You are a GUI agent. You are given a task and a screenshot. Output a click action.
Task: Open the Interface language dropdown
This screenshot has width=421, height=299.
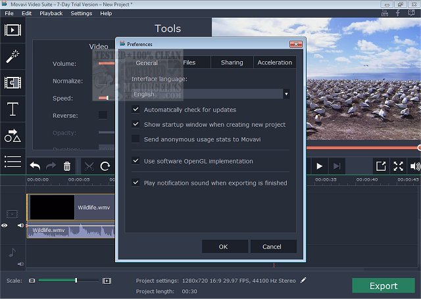210,94
